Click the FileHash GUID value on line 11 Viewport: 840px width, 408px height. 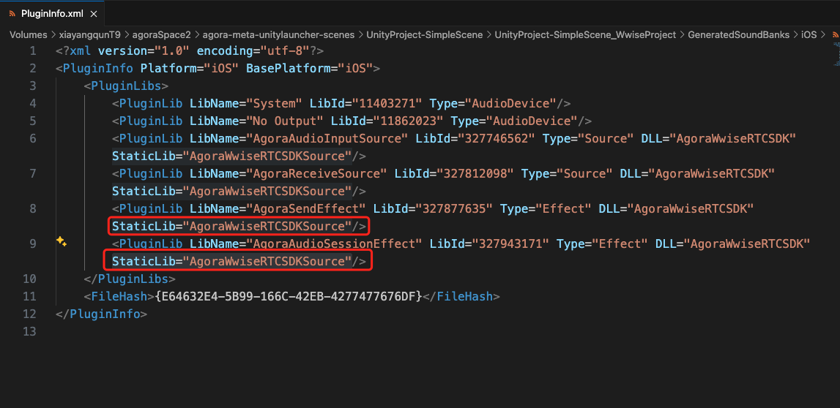point(289,296)
